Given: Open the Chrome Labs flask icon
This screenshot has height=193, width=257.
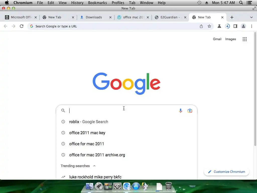Looking at the screenshot, I should pos(219,26).
